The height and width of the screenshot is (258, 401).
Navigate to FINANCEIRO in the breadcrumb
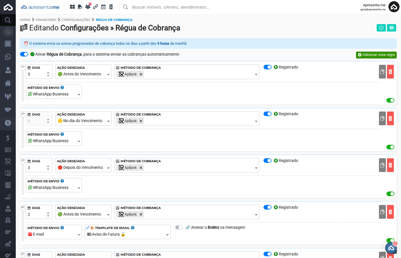(x=46, y=20)
